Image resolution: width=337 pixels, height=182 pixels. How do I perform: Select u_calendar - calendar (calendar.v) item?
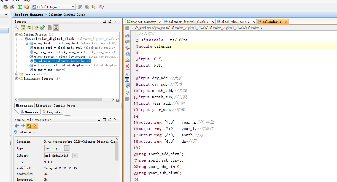(62, 61)
